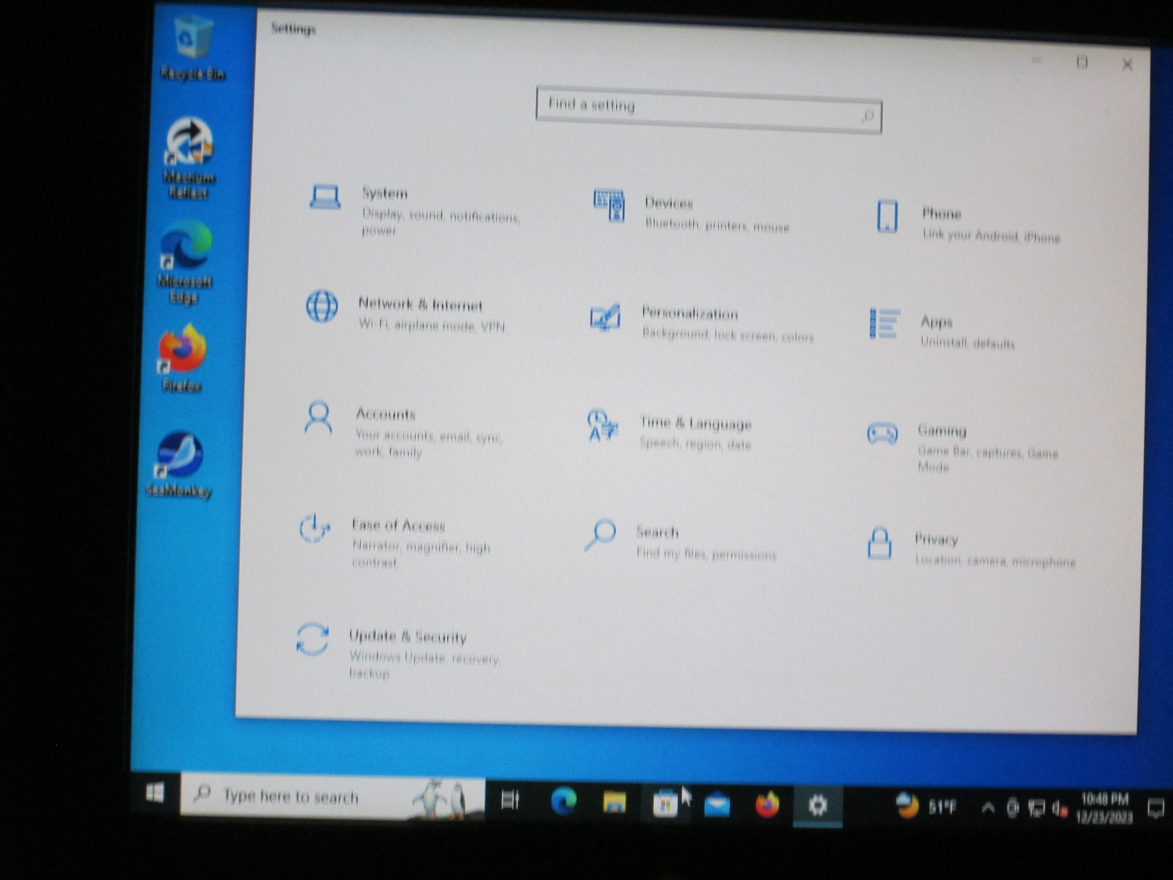The height and width of the screenshot is (880, 1173).
Task: Open the Ease of Access heading
Action: coord(399,525)
